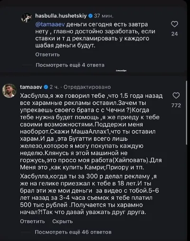Image resolution: width=190 pixels, height=241 pixels.
Task: Reply to hasbulla.hushetskiy via Ответить
Action: click(x=47, y=55)
